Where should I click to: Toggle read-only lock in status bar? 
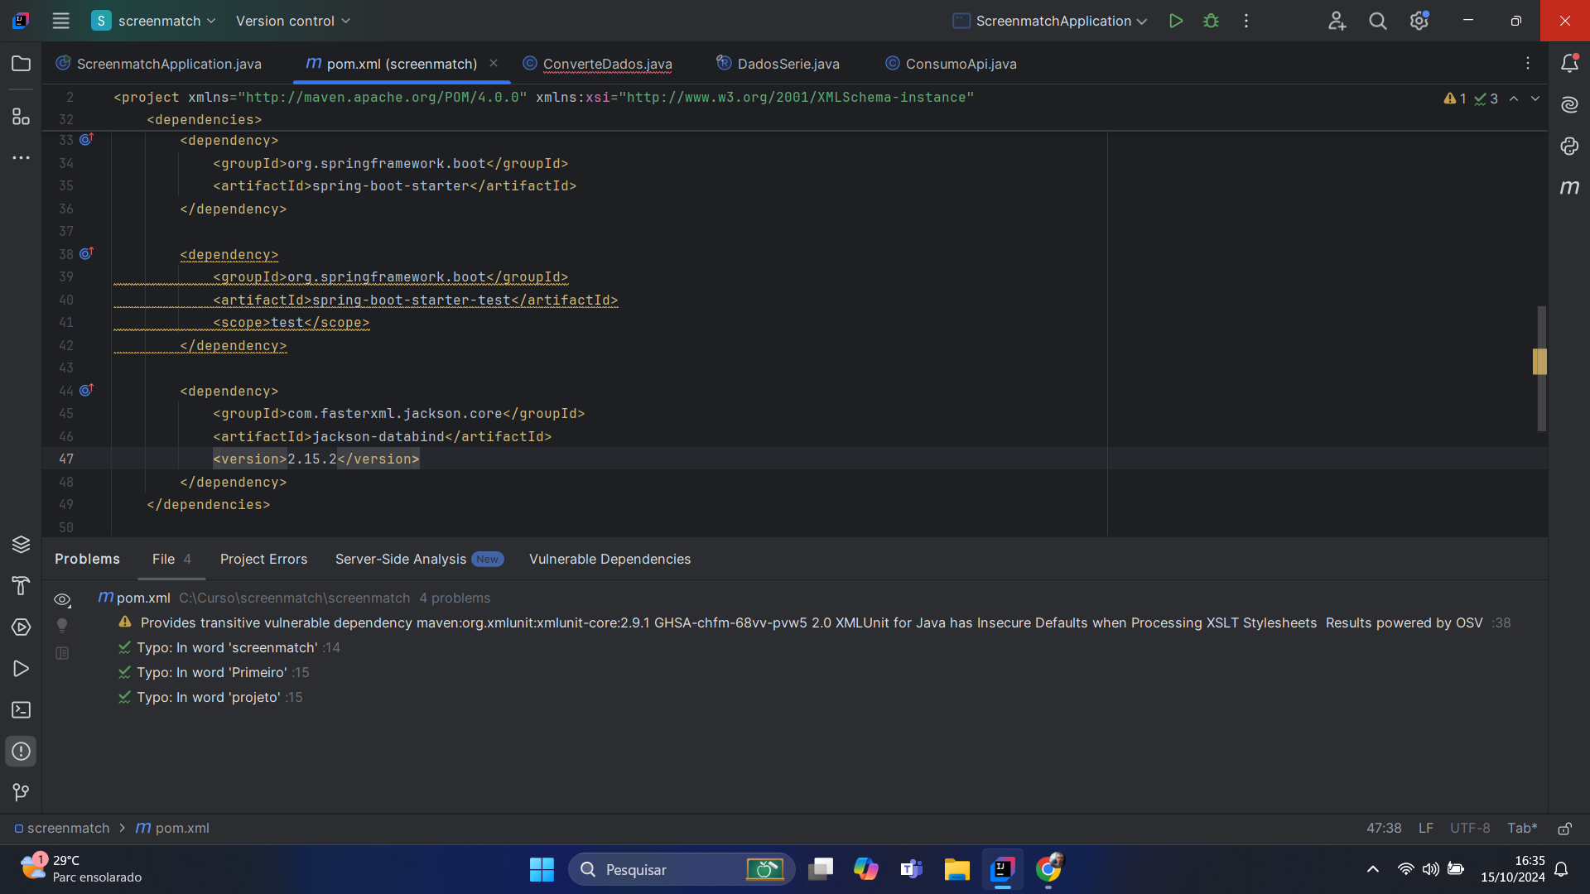[1564, 829]
